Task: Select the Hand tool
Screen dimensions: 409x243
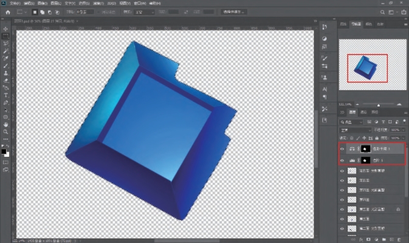Action: pyautogui.click(x=5, y=125)
